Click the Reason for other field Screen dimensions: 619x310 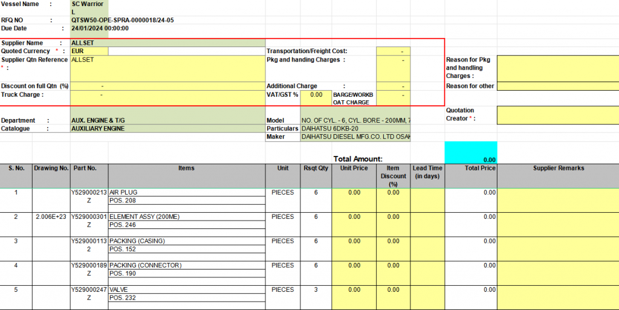tap(557, 86)
